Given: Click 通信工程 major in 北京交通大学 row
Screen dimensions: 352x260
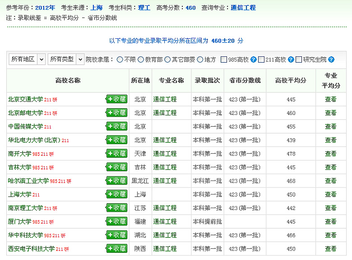Looking at the screenshot, I should coord(165,99).
